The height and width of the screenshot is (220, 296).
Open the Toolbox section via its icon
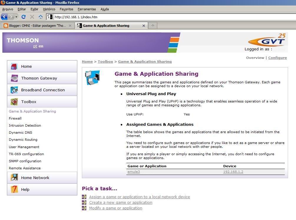click(x=14, y=102)
